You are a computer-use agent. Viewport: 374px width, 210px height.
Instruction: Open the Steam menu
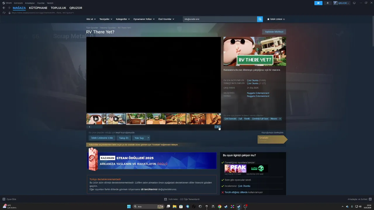(7, 3)
